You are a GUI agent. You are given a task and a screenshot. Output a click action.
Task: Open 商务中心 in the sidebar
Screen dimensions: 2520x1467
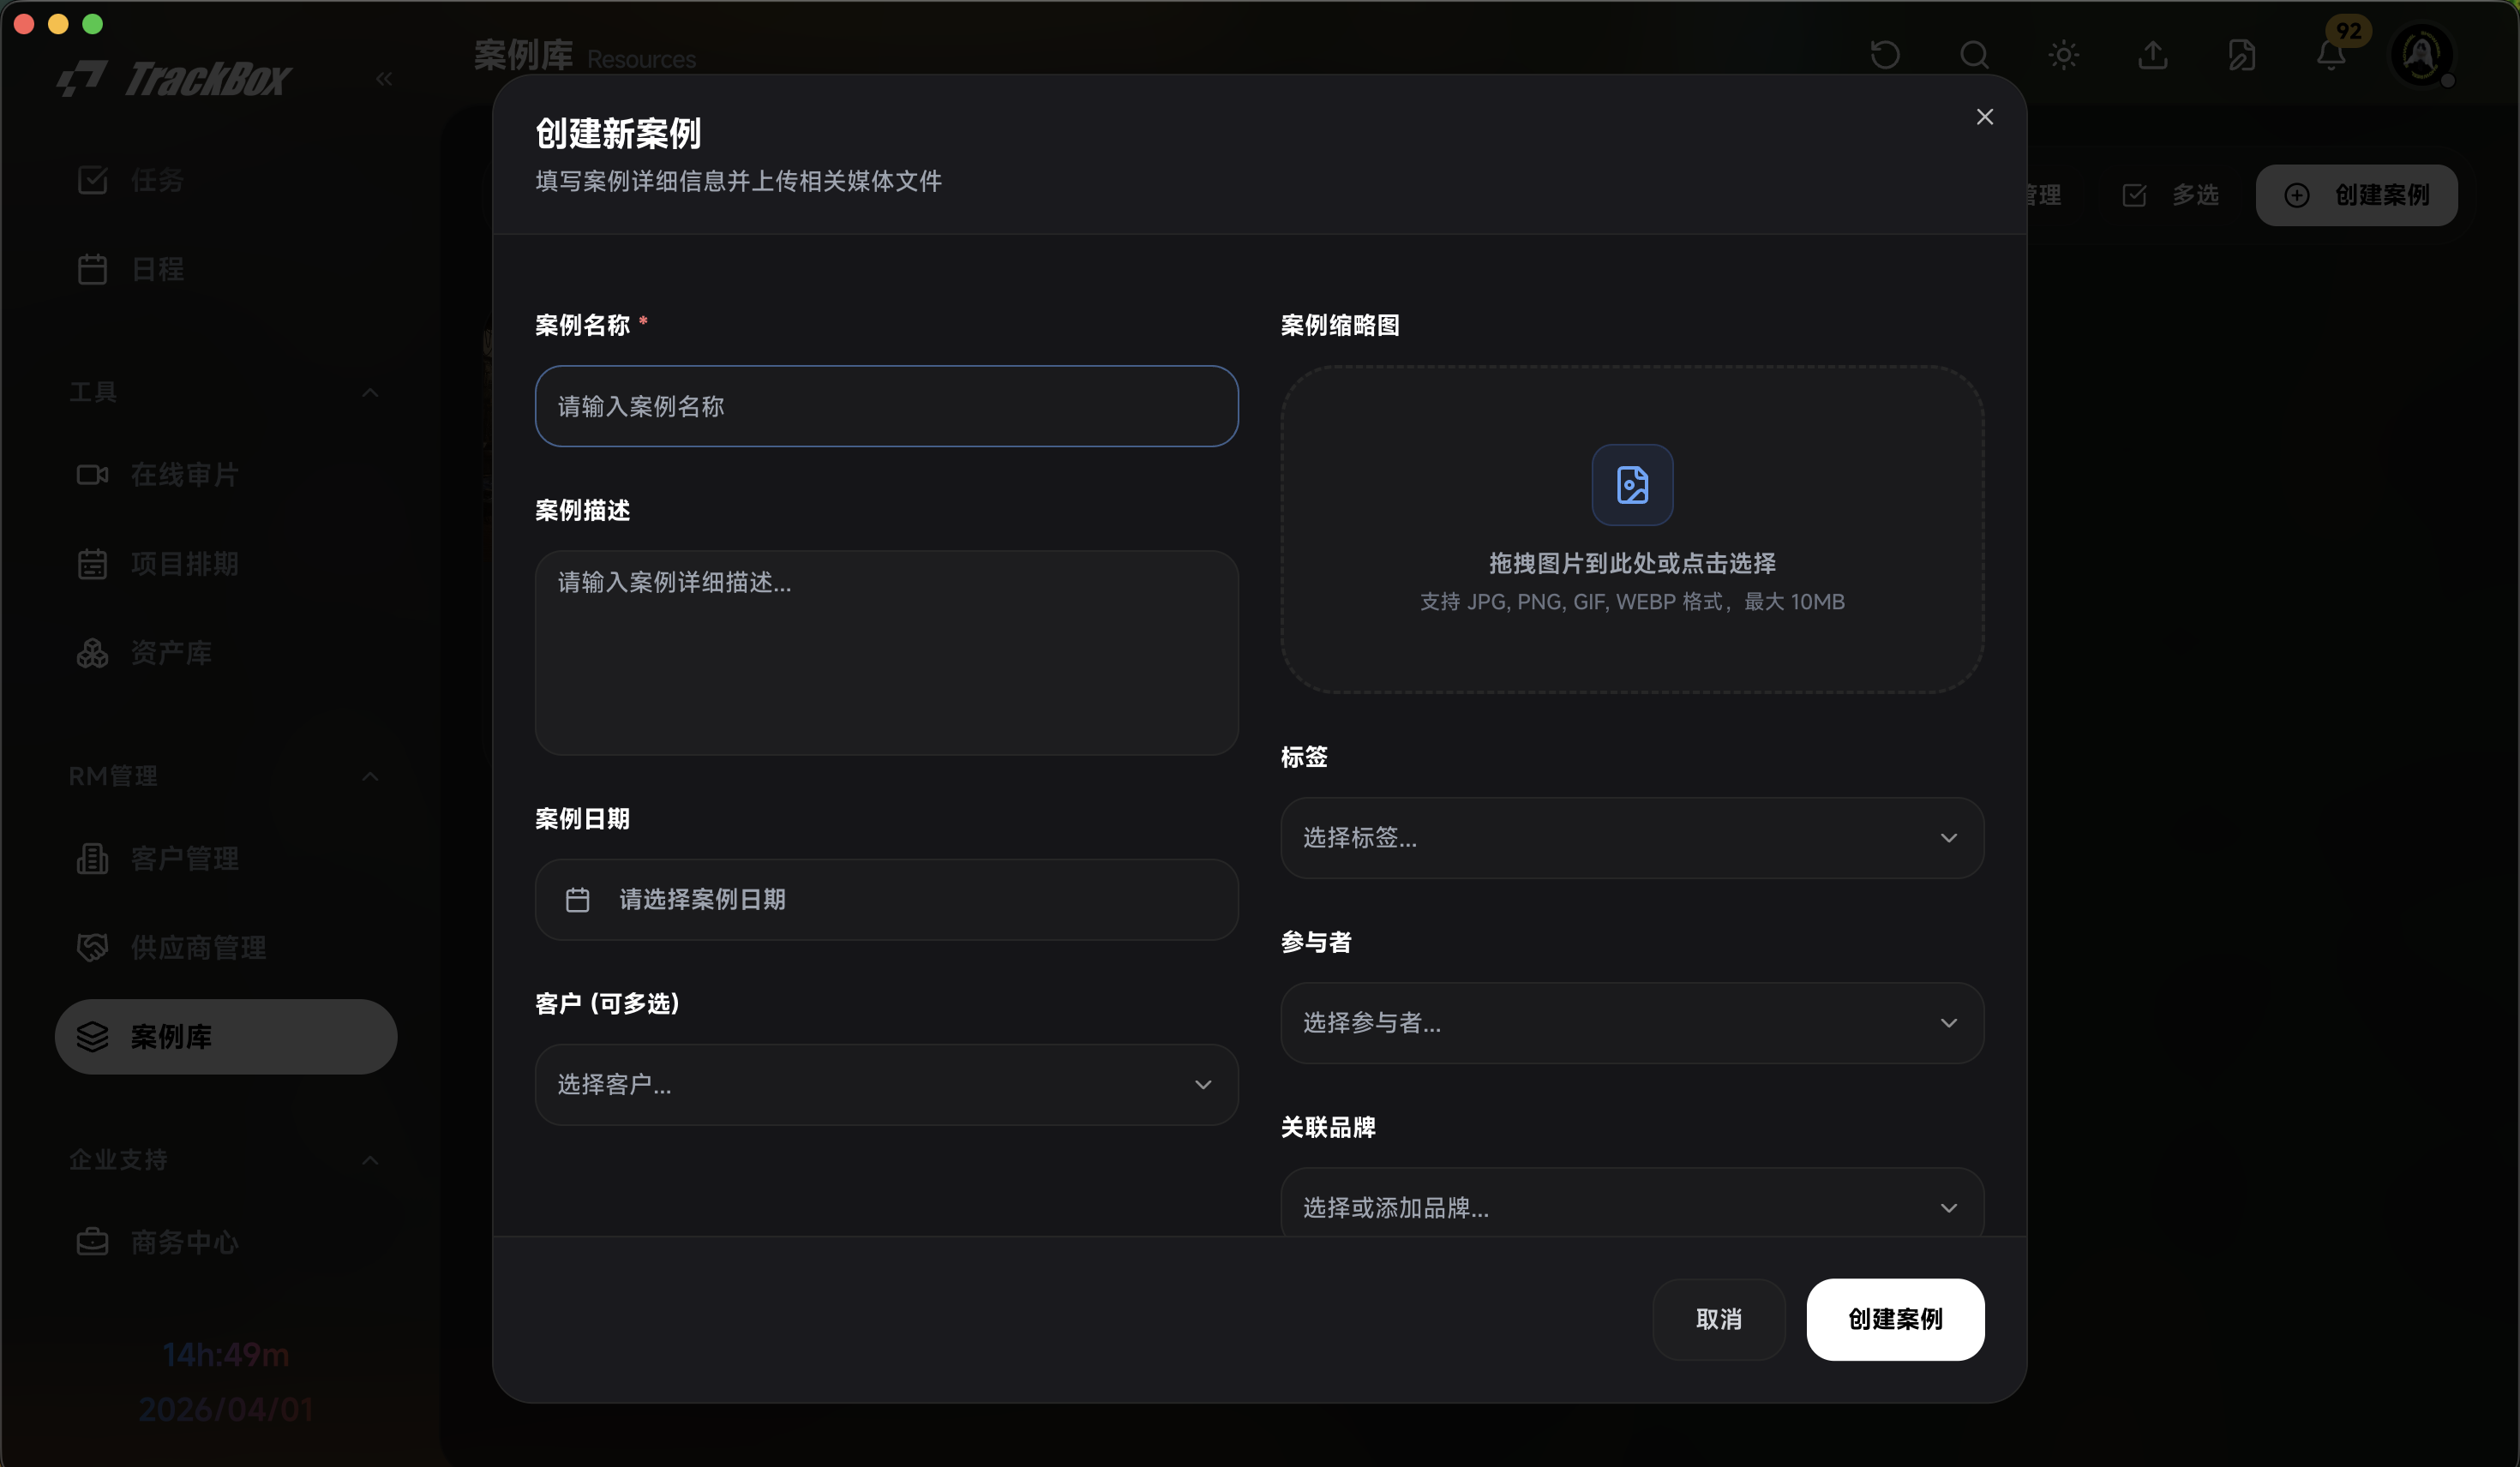226,1241
